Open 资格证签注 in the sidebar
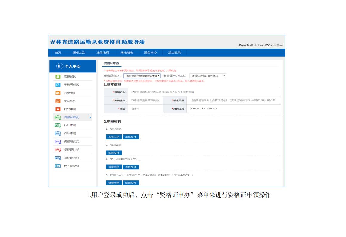This screenshot has height=237, width=346. click(x=71, y=158)
